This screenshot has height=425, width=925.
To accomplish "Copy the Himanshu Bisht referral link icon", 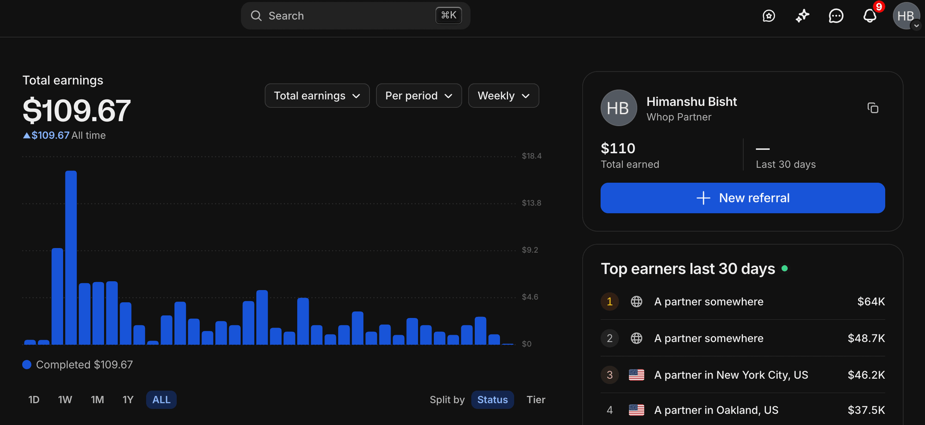I will tap(873, 108).
